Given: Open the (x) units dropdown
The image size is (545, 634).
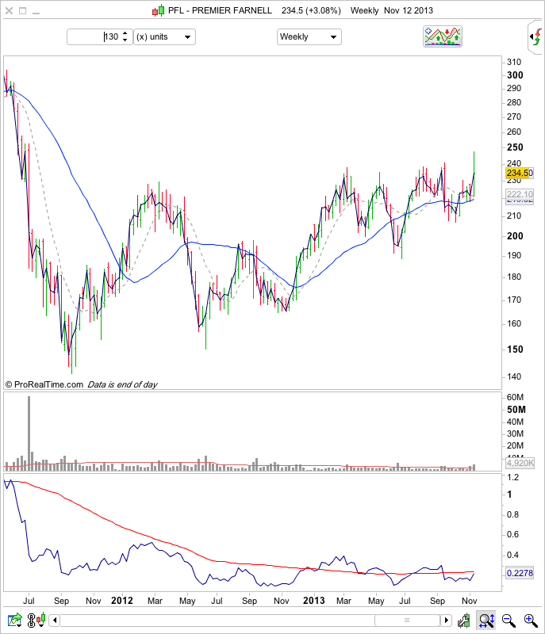Looking at the screenshot, I should 164,36.
